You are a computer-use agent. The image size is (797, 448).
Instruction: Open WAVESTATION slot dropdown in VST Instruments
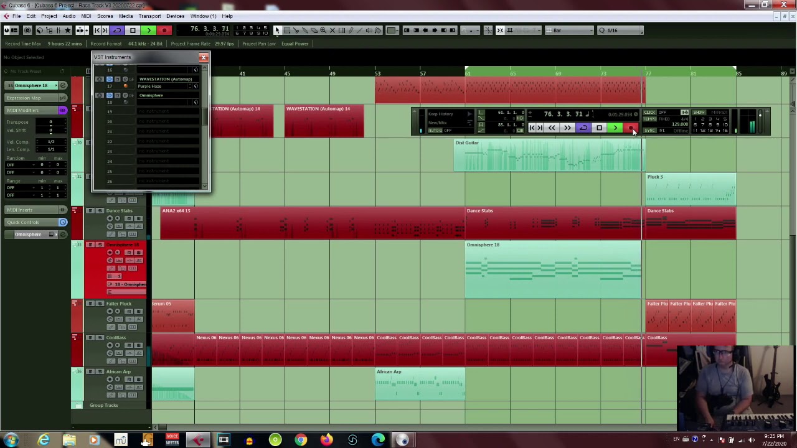[168, 79]
